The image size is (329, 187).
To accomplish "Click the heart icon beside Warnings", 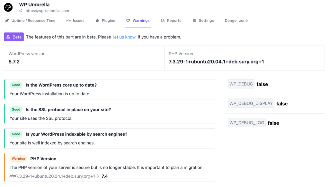I will [x=128, y=21].
